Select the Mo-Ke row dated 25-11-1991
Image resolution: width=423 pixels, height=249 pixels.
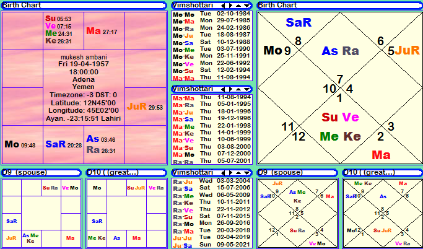click(x=212, y=56)
